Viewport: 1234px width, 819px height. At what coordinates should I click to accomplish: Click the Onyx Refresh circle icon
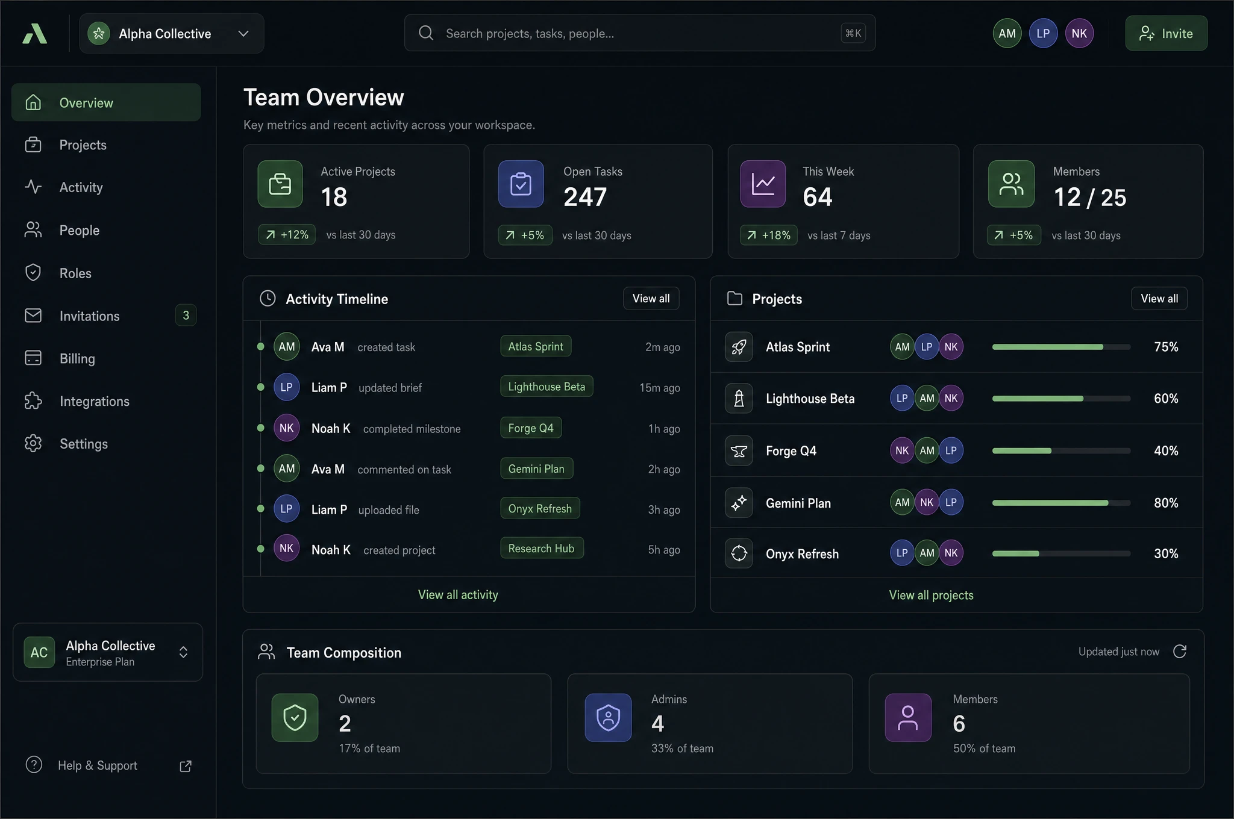(739, 553)
